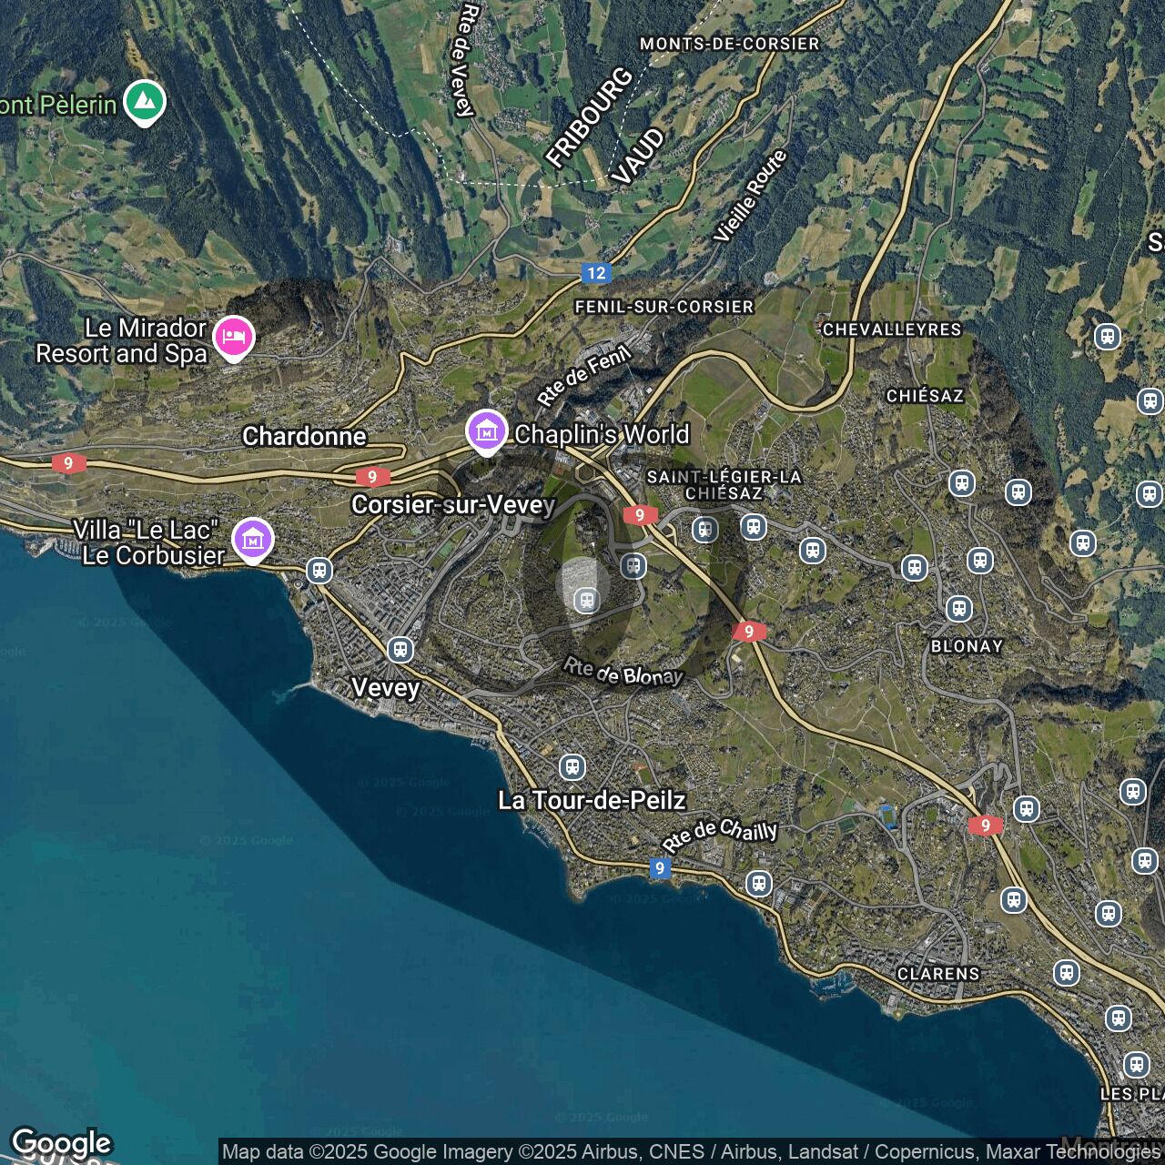Select red route 9 shield below Chardonne
The height and width of the screenshot is (1165, 1165).
click(371, 477)
